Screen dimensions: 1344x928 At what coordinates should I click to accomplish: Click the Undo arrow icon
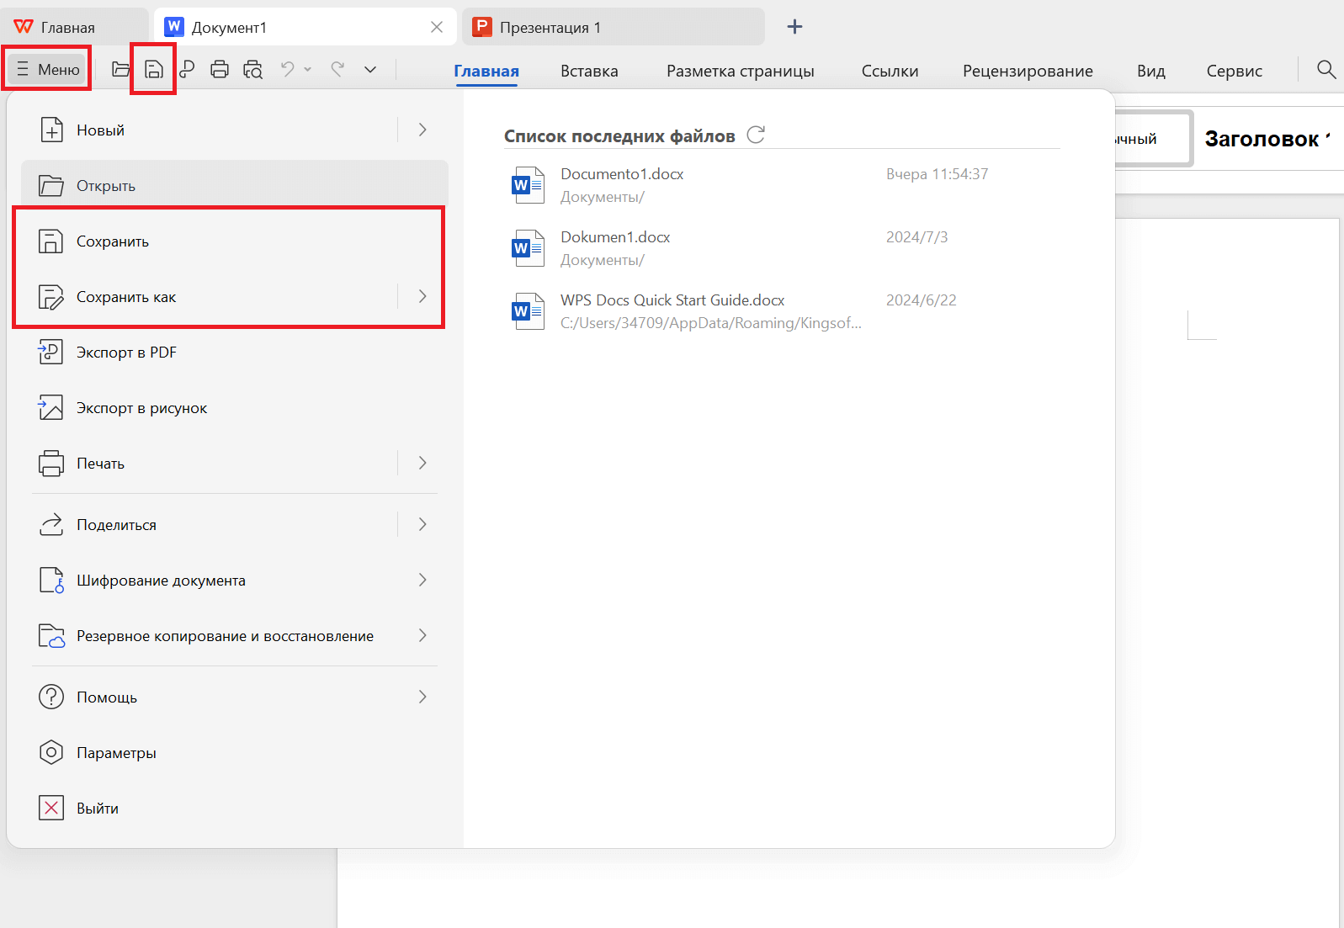pyautogui.click(x=288, y=70)
